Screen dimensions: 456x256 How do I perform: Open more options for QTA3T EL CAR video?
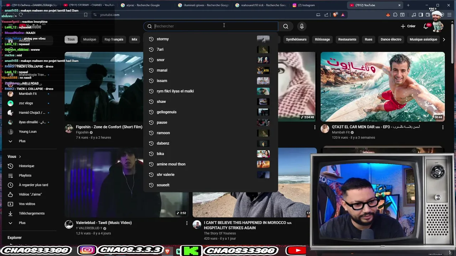point(443,127)
